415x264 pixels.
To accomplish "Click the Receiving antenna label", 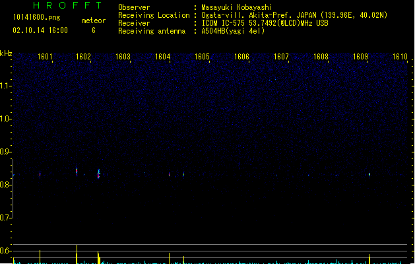I will click(x=152, y=31).
